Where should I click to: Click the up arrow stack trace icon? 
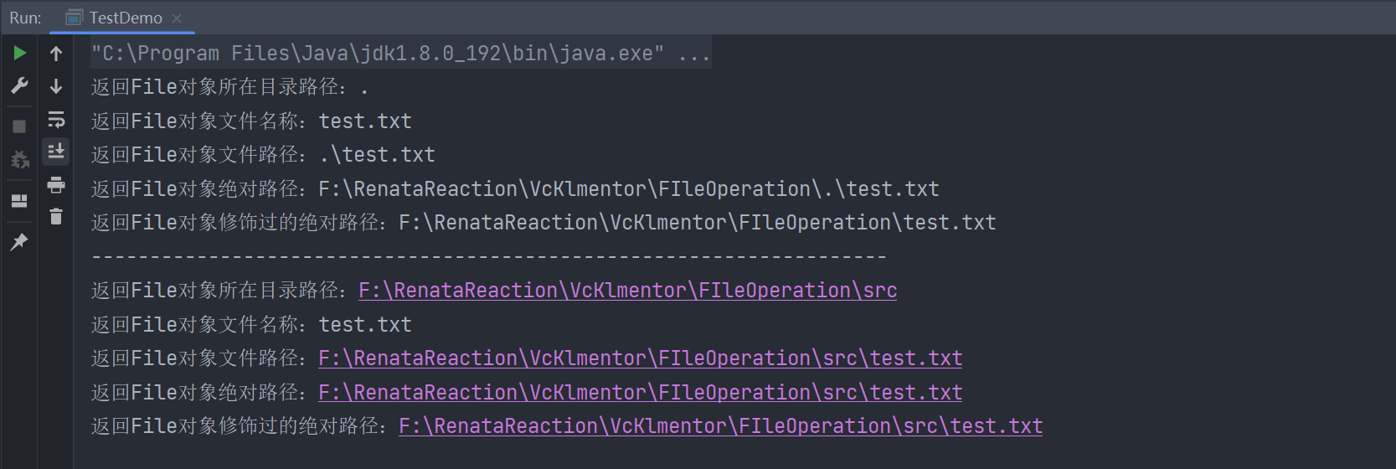coord(56,54)
